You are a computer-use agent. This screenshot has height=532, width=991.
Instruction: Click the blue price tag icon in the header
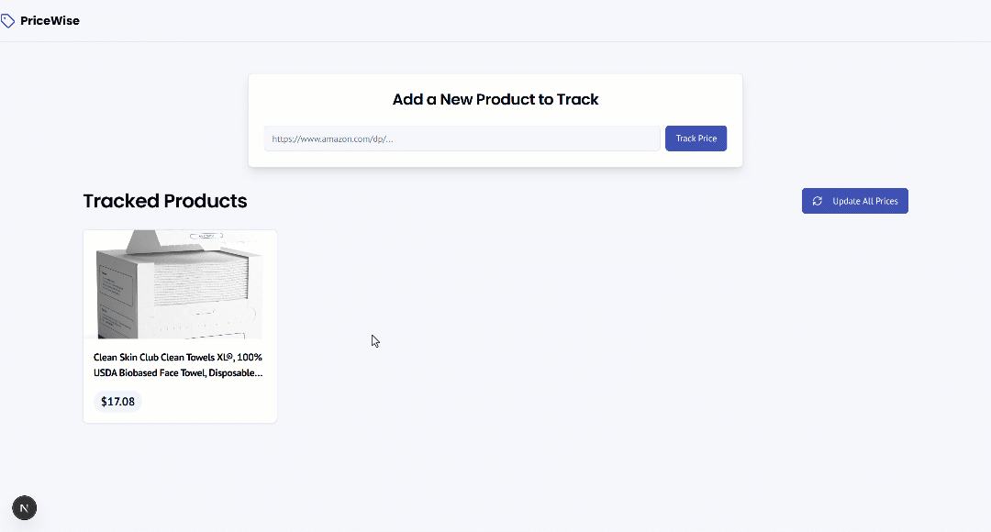coord(9,19)
